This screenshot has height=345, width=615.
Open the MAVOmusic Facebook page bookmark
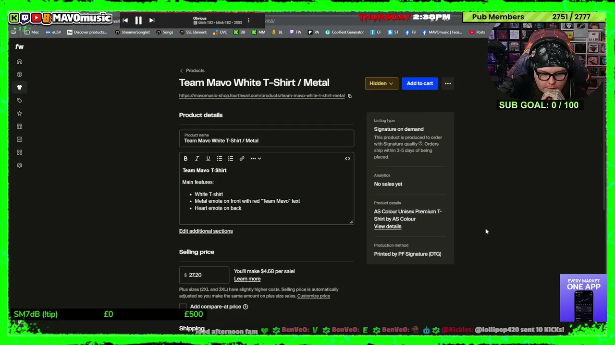coord(443,32)
